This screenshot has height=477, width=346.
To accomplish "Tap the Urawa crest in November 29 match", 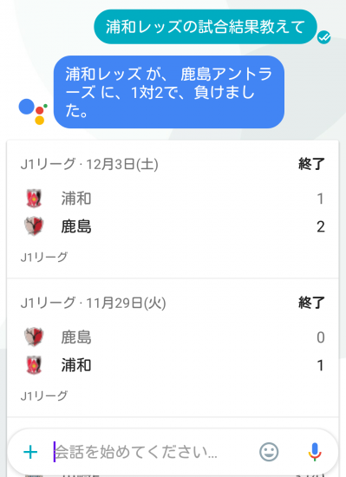I will coord(34,365).
